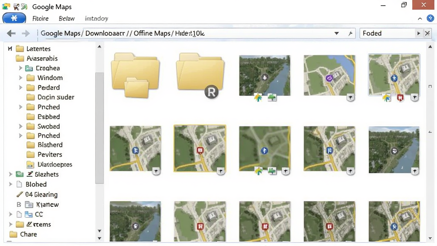Select Downlooaarr in the address path
The height and width of the screenshot is (246, 437).
[x=105, y=33]
